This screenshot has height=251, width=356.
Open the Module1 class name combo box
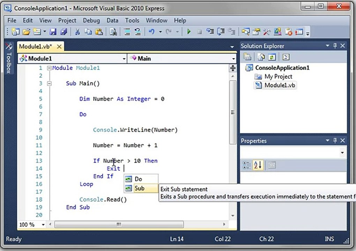(72, 59)
